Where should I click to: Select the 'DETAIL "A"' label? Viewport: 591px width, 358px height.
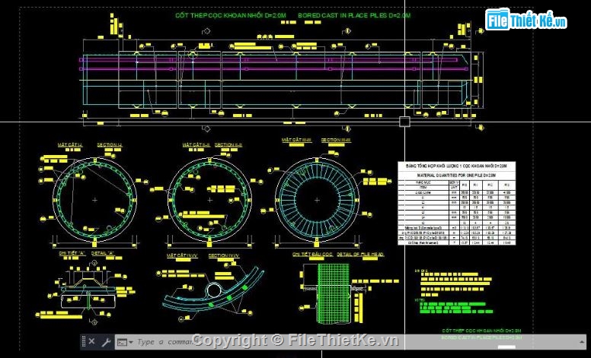pos(103,253)
